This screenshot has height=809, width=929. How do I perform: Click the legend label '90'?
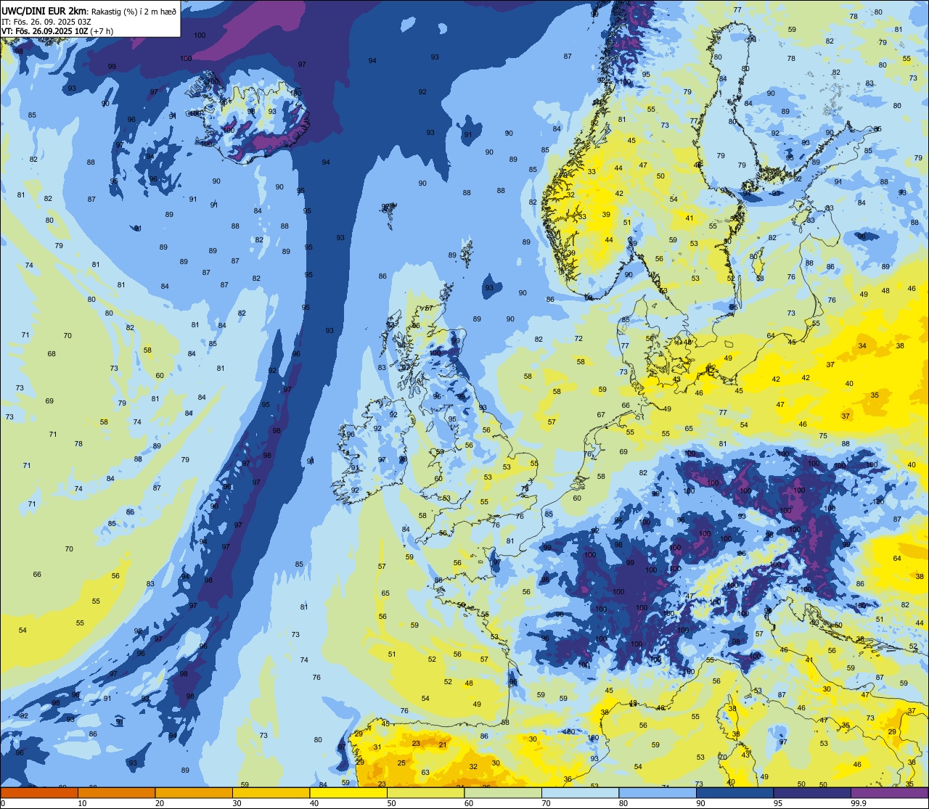point(700,803)
